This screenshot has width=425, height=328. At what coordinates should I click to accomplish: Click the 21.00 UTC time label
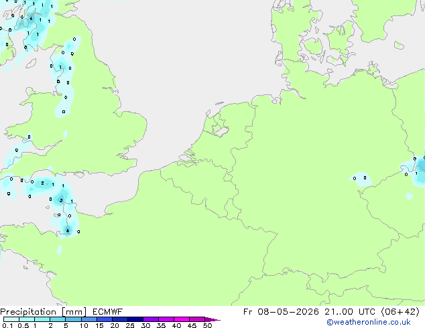(x=350, y=312)
